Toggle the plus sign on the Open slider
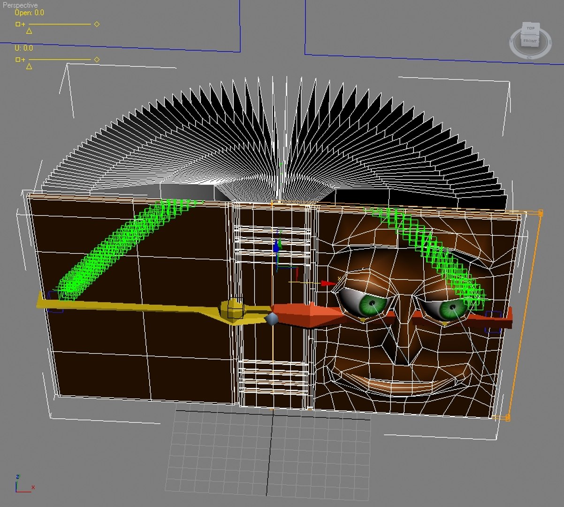The height and width of the screenshot is (507, 564). pos(23,24)
